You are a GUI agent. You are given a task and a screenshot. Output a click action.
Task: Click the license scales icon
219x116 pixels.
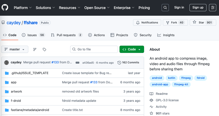coord(151,100)
